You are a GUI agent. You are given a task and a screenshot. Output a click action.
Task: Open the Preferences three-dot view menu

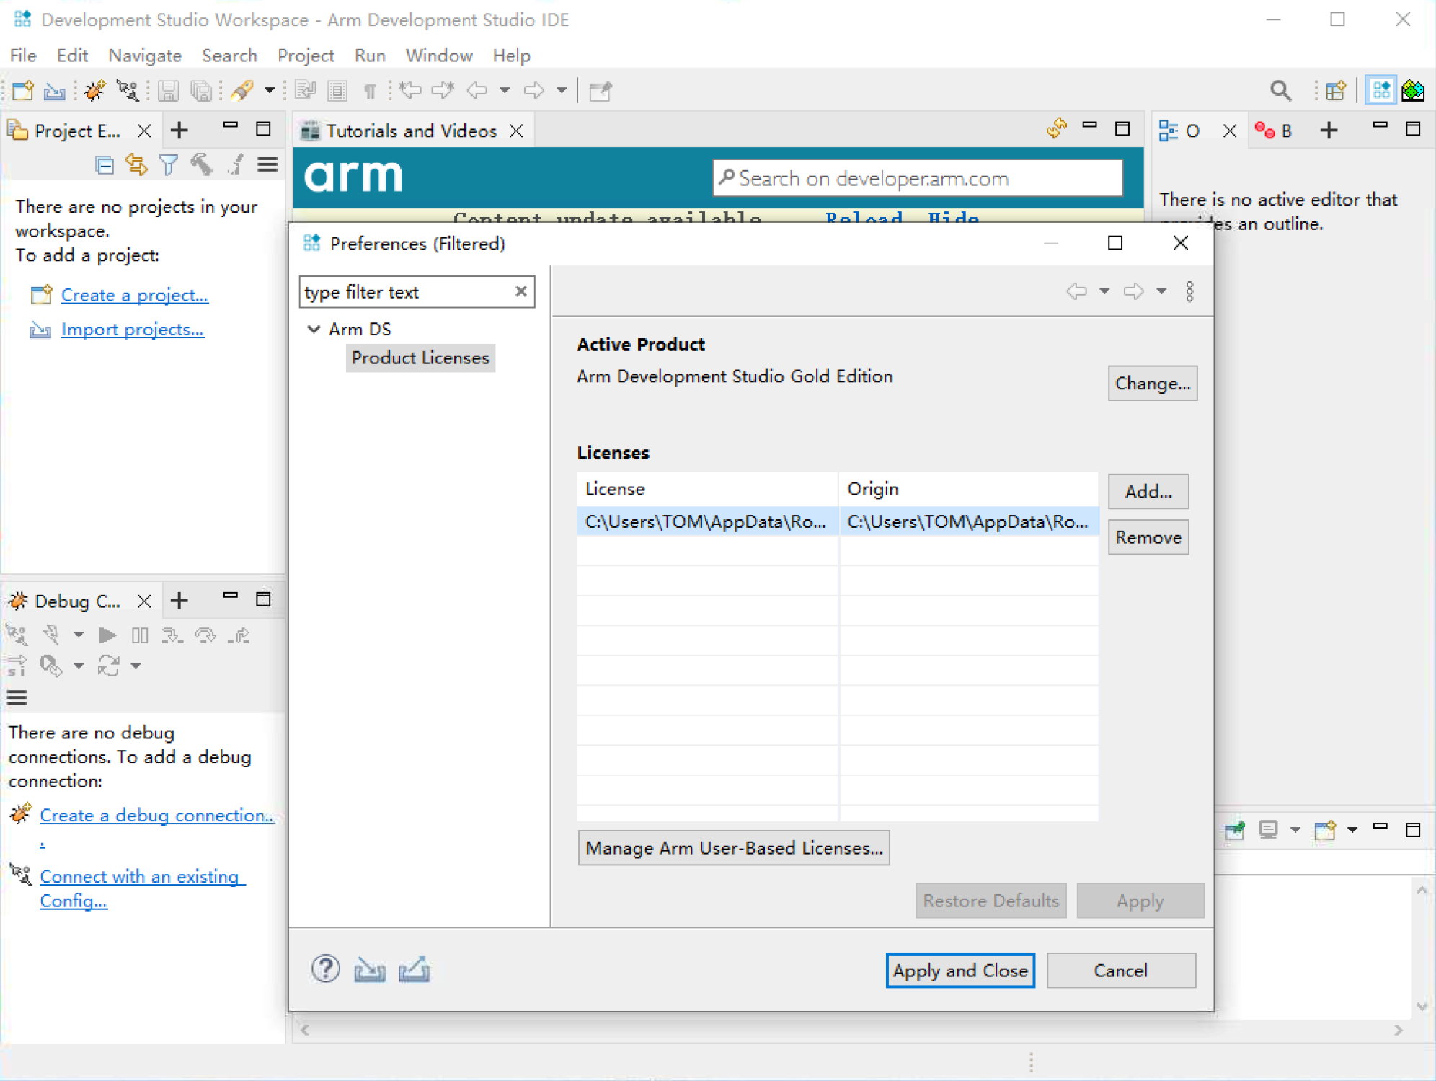1189,291
